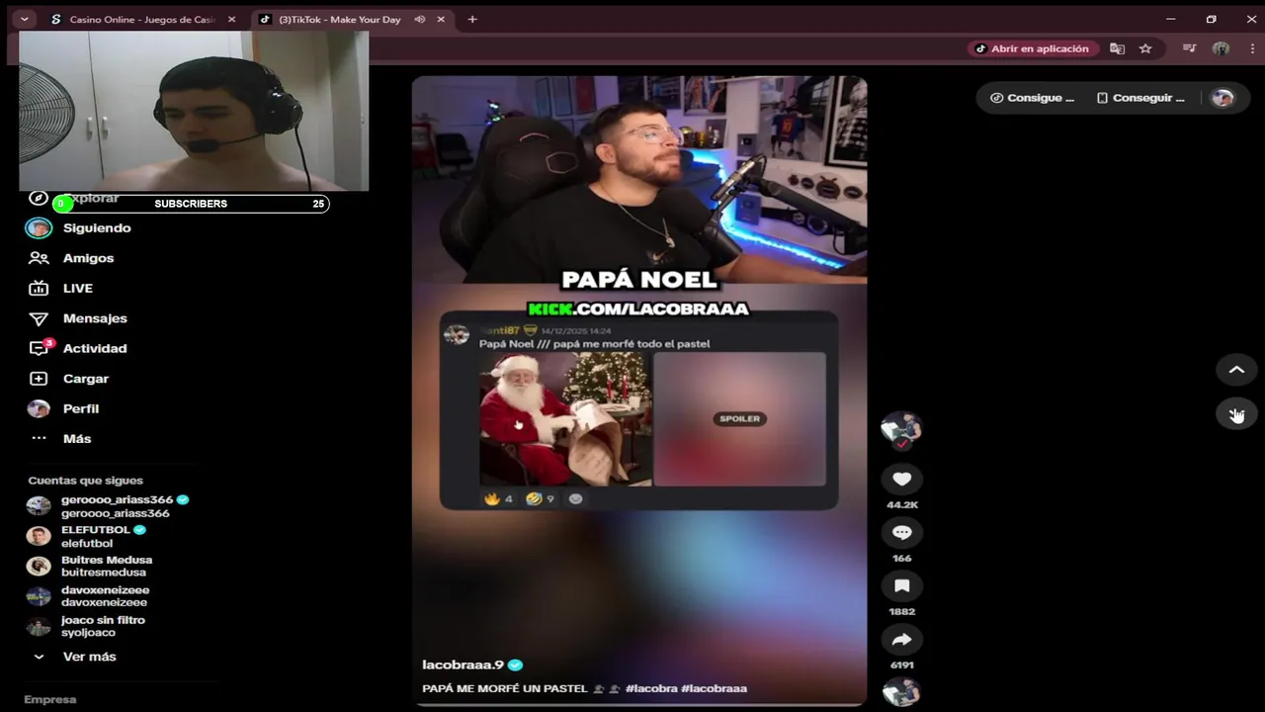
Task: Open Buitres Medusa account
Action: coord(106,566)
